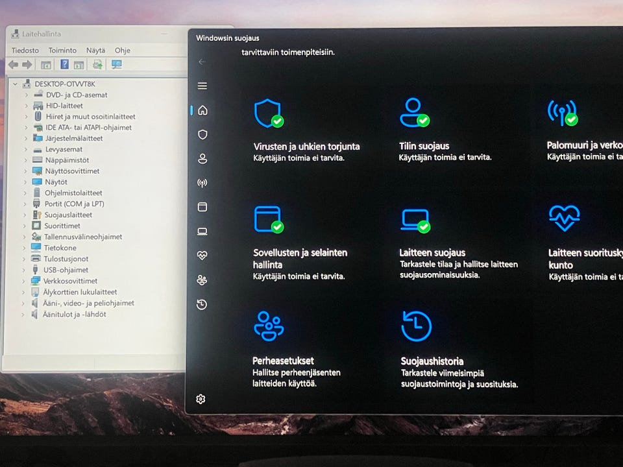Open Perheasetukset family tile icon
The image size is (623, 467).
click(269, 326)
